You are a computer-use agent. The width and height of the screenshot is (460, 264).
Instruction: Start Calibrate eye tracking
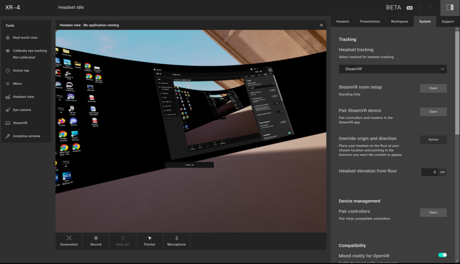click(x=26, y=51)
